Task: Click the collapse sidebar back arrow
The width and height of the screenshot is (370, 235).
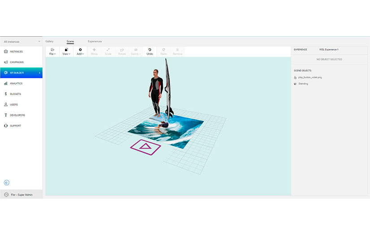Action: 7,183
